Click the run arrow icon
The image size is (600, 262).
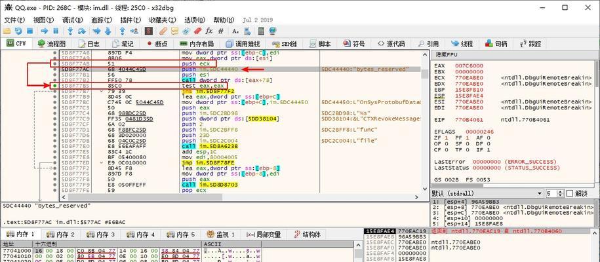pyautogui.click(x=45, y=31)
